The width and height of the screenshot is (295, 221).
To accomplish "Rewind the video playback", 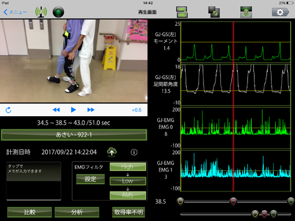I will [56, 110].
